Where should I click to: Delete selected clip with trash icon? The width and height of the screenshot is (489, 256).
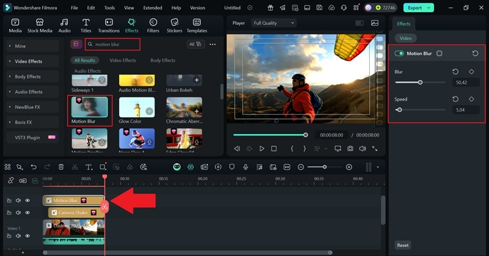[61, 167]
